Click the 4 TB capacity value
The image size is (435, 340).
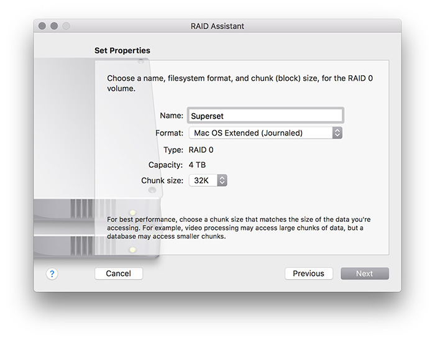coord(197,165)
